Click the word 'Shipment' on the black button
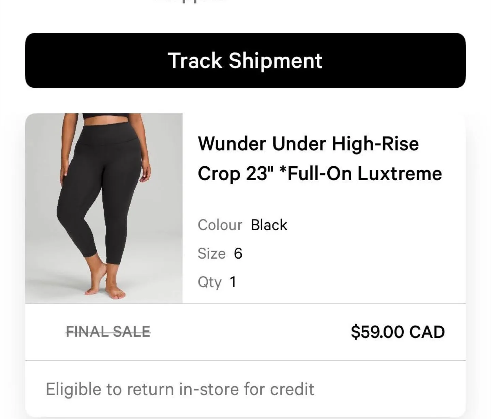491x419 pixels. (275, 61)
